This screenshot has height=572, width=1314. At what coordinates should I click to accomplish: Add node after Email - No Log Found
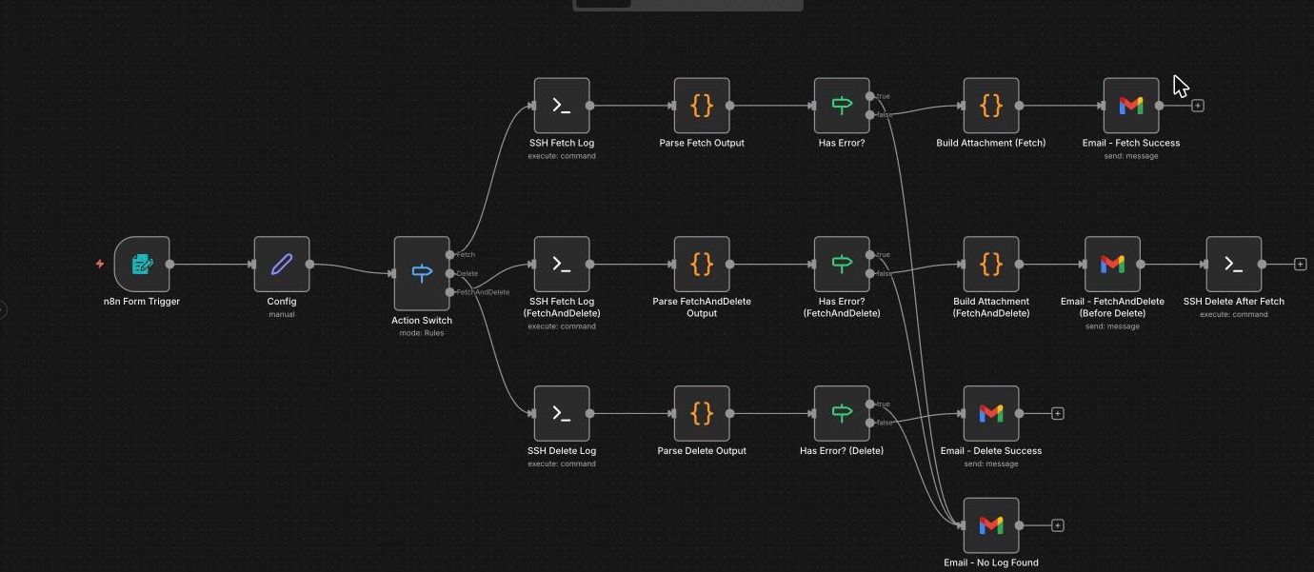(1058, 525)
